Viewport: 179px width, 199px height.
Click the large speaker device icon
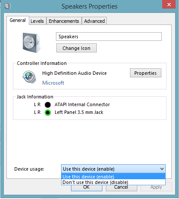point(31,43)
